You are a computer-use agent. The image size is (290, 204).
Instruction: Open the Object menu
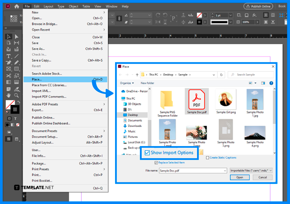[x=73, y=6]
